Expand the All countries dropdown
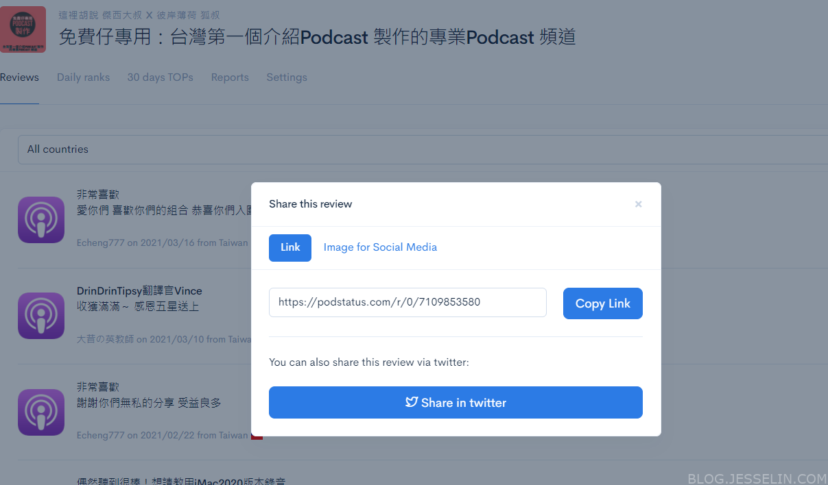The image size is (828, 485). 423,149
